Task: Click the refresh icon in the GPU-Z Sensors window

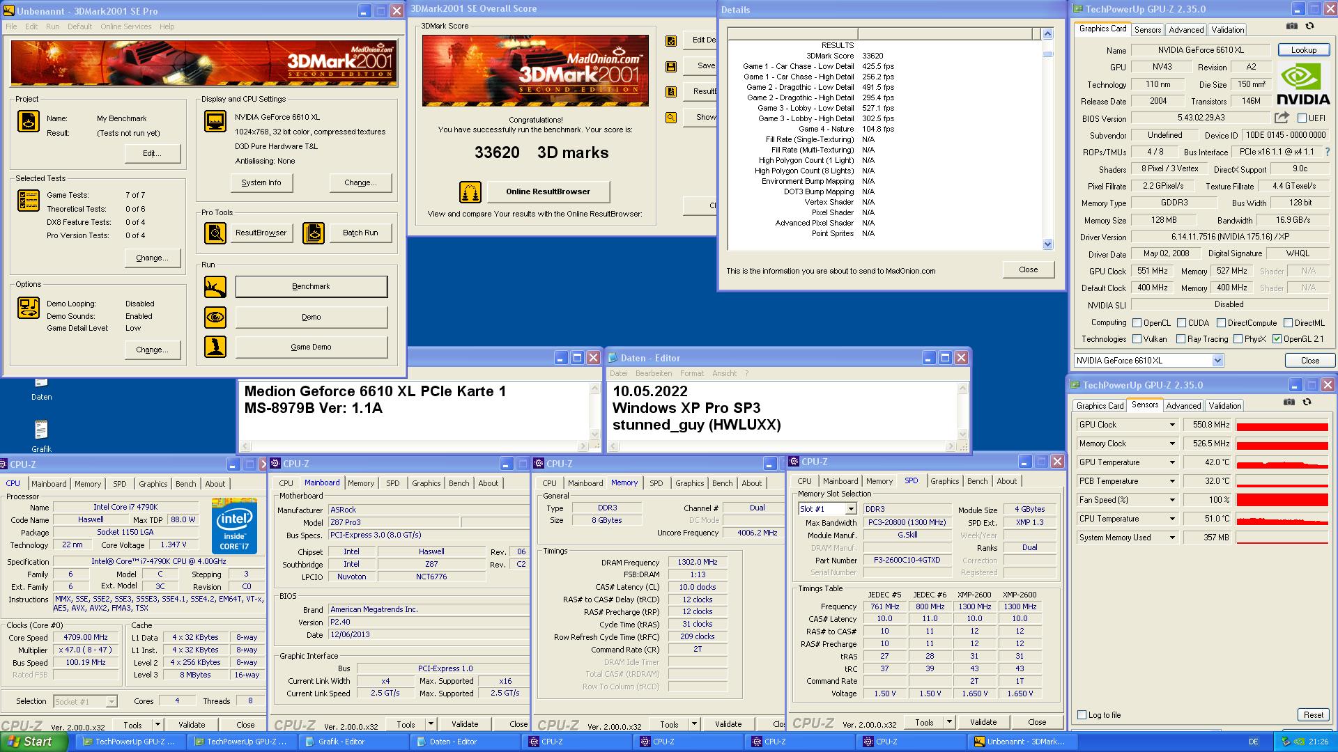Action: click(x=1307, y=402)
